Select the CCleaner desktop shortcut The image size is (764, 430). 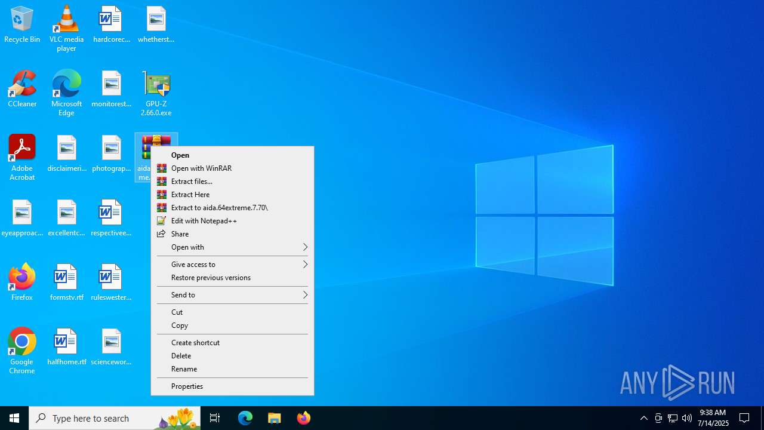(x=22, y=90)
